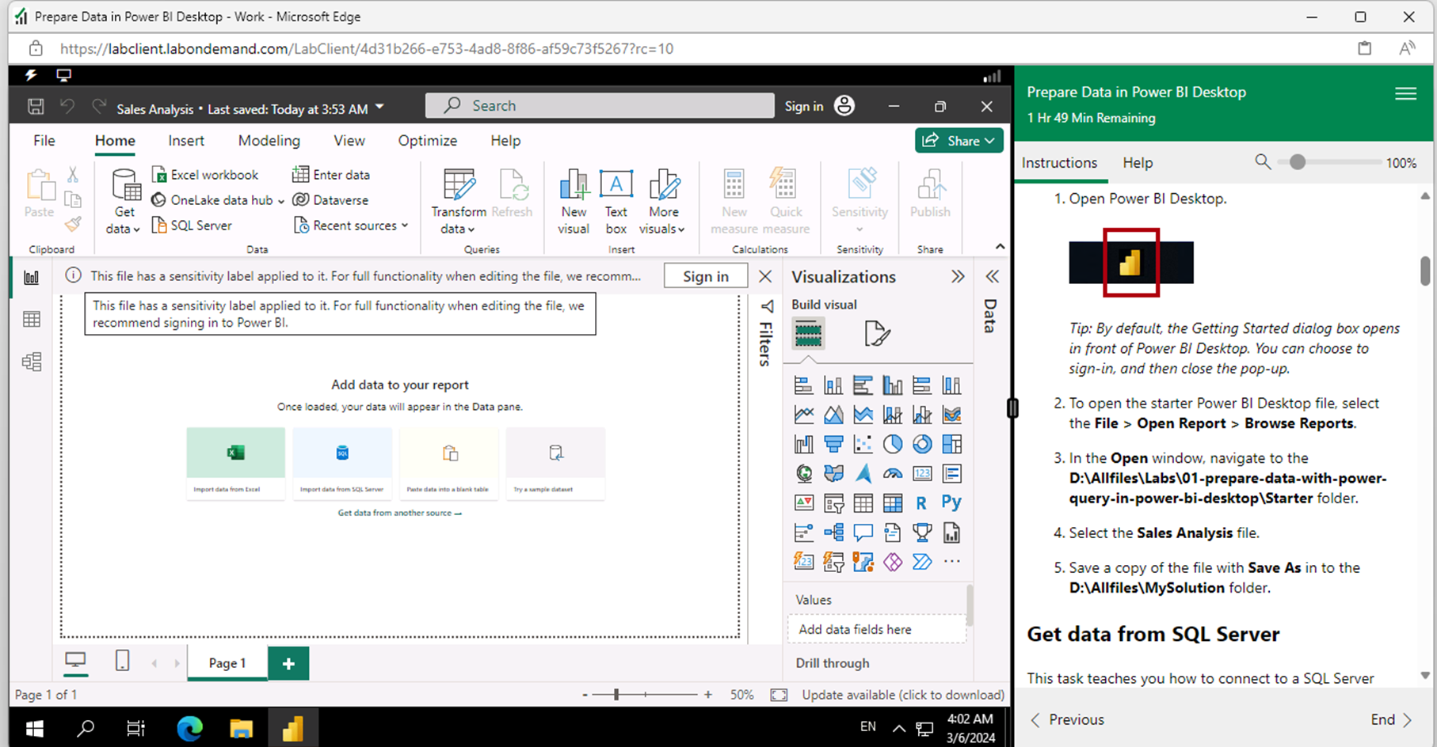Click Enter data in ribbon
The width and height of the screenshot is (1437, 747).
(x=331, y=175)
